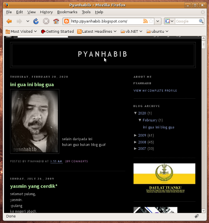Open the 2008 archive year link
The image size is (209, 223).
pos(142,142)
